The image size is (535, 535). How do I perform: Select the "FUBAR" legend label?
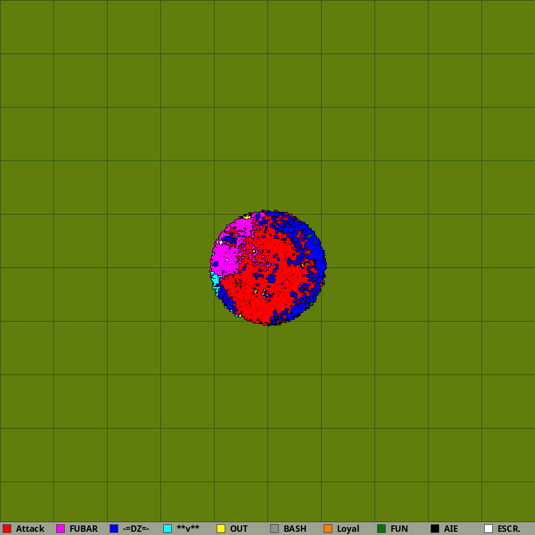click(83, 529)
